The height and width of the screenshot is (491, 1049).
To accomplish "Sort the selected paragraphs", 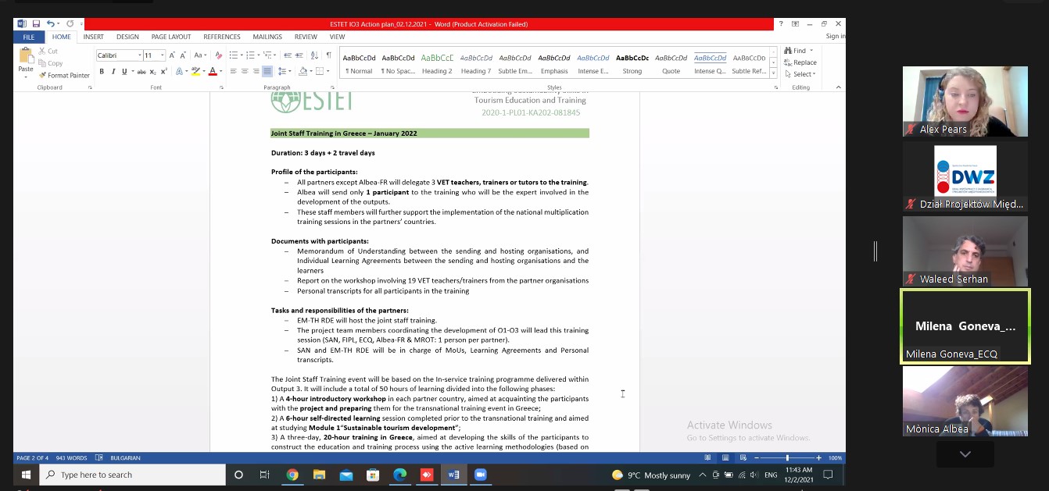I will click(316, 55).
